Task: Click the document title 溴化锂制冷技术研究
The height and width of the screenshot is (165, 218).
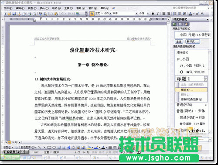Action: pyautogui.click(x=93, y=50)
